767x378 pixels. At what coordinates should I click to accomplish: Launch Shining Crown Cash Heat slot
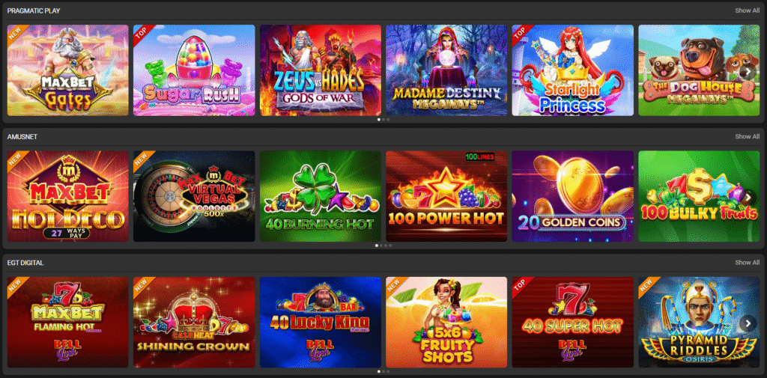(x=194, y=323)
